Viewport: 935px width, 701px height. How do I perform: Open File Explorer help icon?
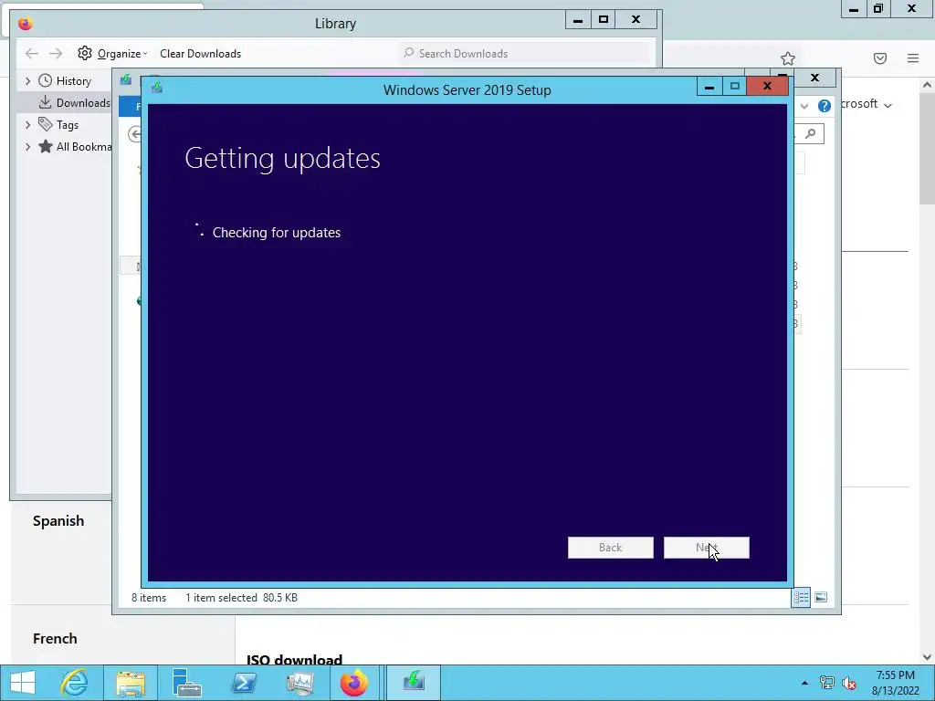click(x=825, y=106)
